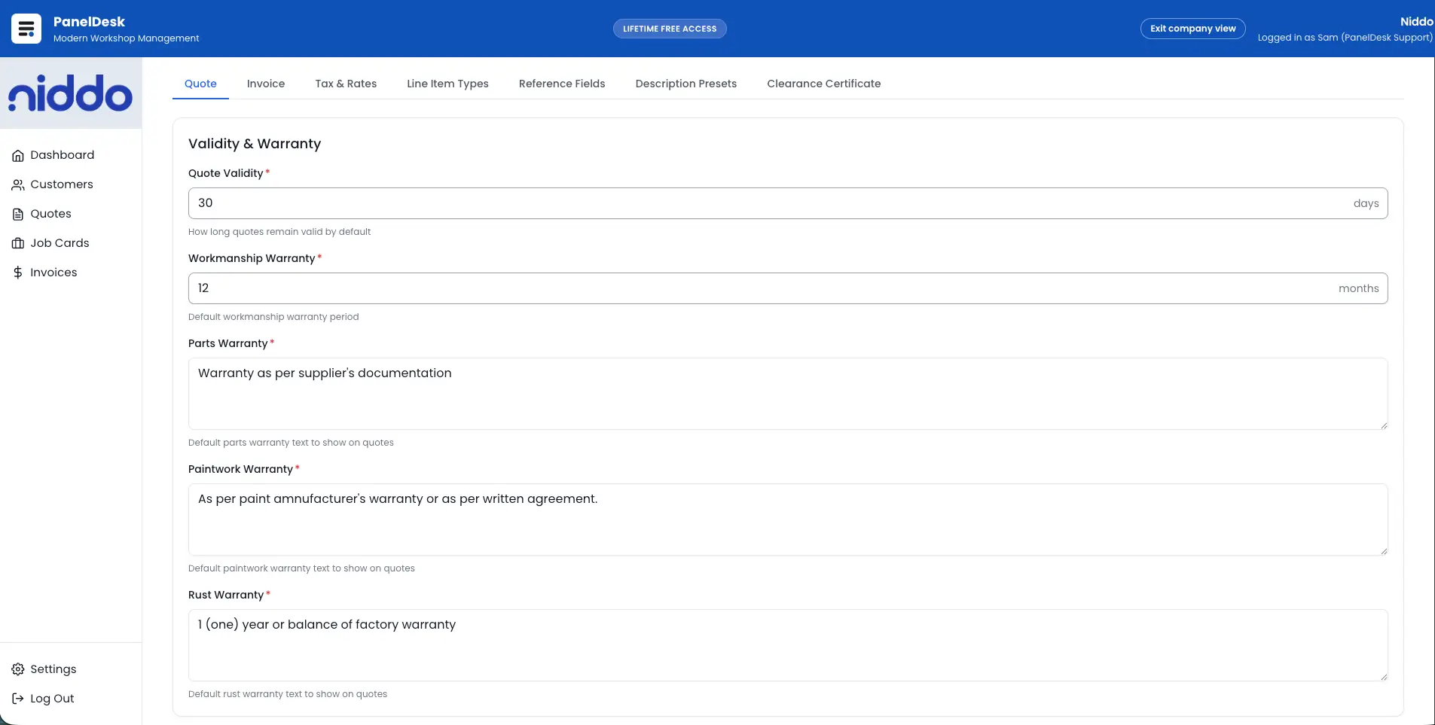Click the Lifetime Free Access badge
This screenshot has height=725, width=1435.
pyautogui.click(x=670, y=29)
